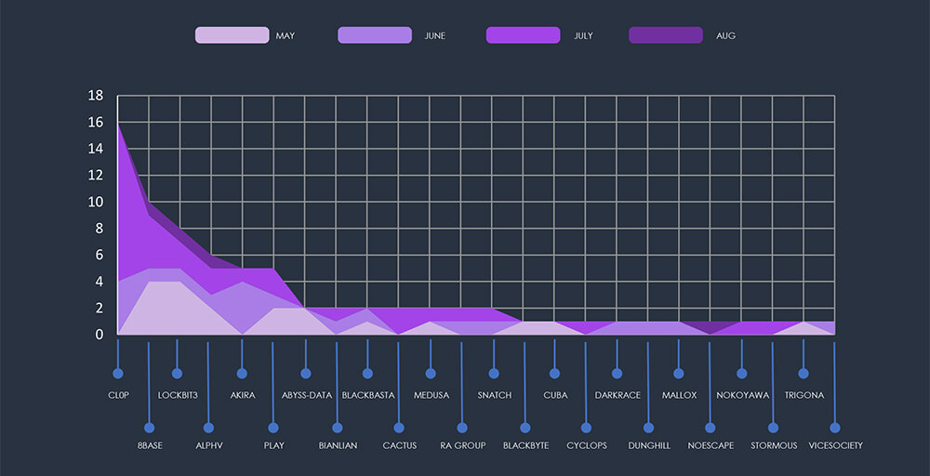Click the blue marker dot above NOESCAPE
930x476 pixels.
(710, 428)
